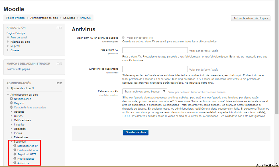Open 'Página Principal' in Navegación block

point(16,33)
